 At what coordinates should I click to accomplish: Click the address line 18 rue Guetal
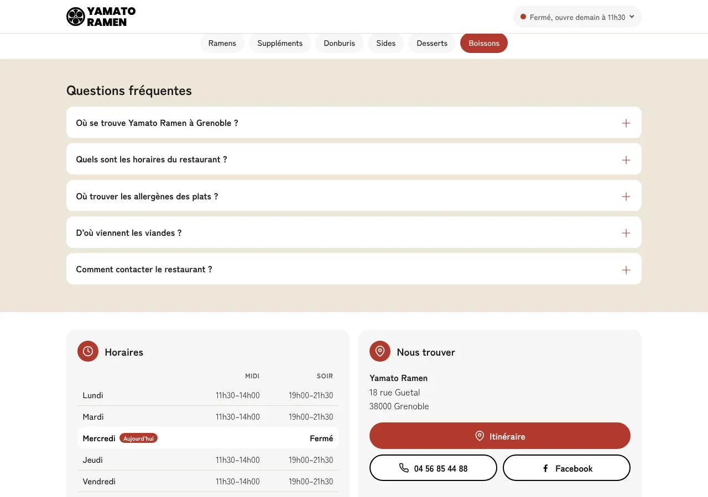pyautogui.click(x=395, y=393)
